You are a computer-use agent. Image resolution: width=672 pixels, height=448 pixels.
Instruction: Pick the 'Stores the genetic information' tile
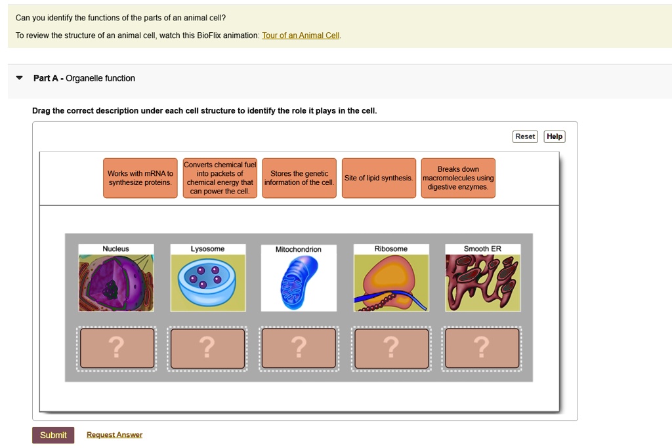click(x=299, y=178)
